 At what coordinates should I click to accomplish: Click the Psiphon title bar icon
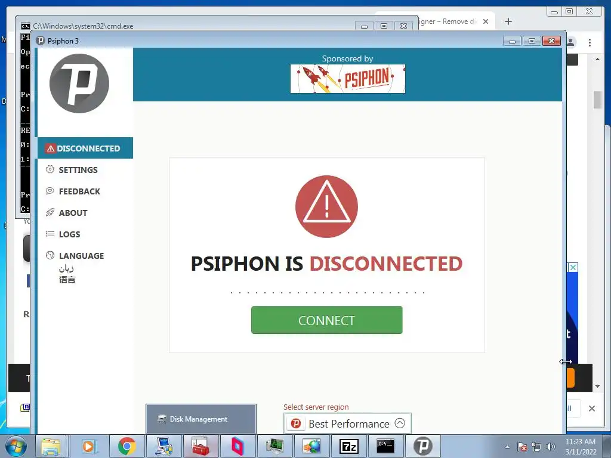[40, 41]
